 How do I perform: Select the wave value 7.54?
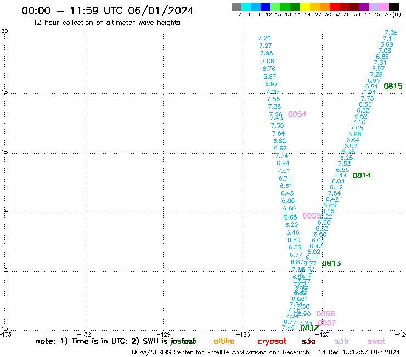click(334, 193)
